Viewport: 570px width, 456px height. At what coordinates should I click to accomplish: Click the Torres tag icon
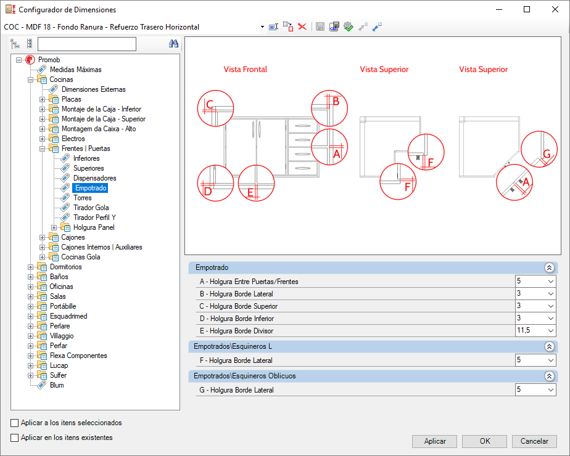point(65,198)
